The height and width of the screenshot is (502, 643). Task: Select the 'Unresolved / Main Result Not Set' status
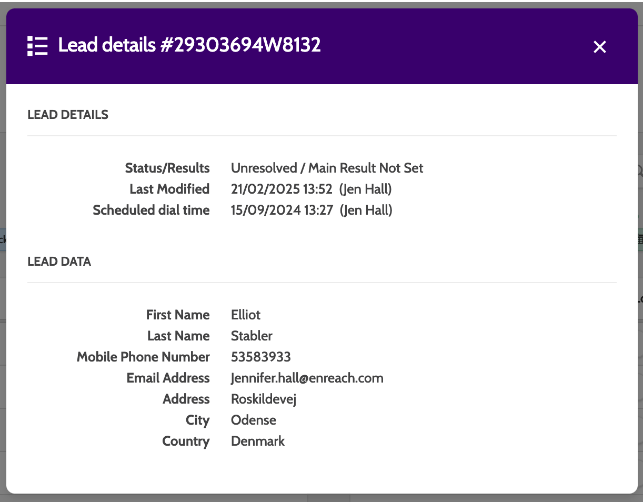(327, 168)
